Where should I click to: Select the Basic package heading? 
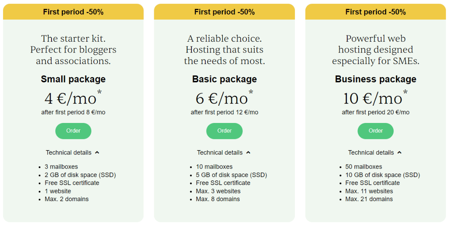pyautogui.click(x=225, y=79)
